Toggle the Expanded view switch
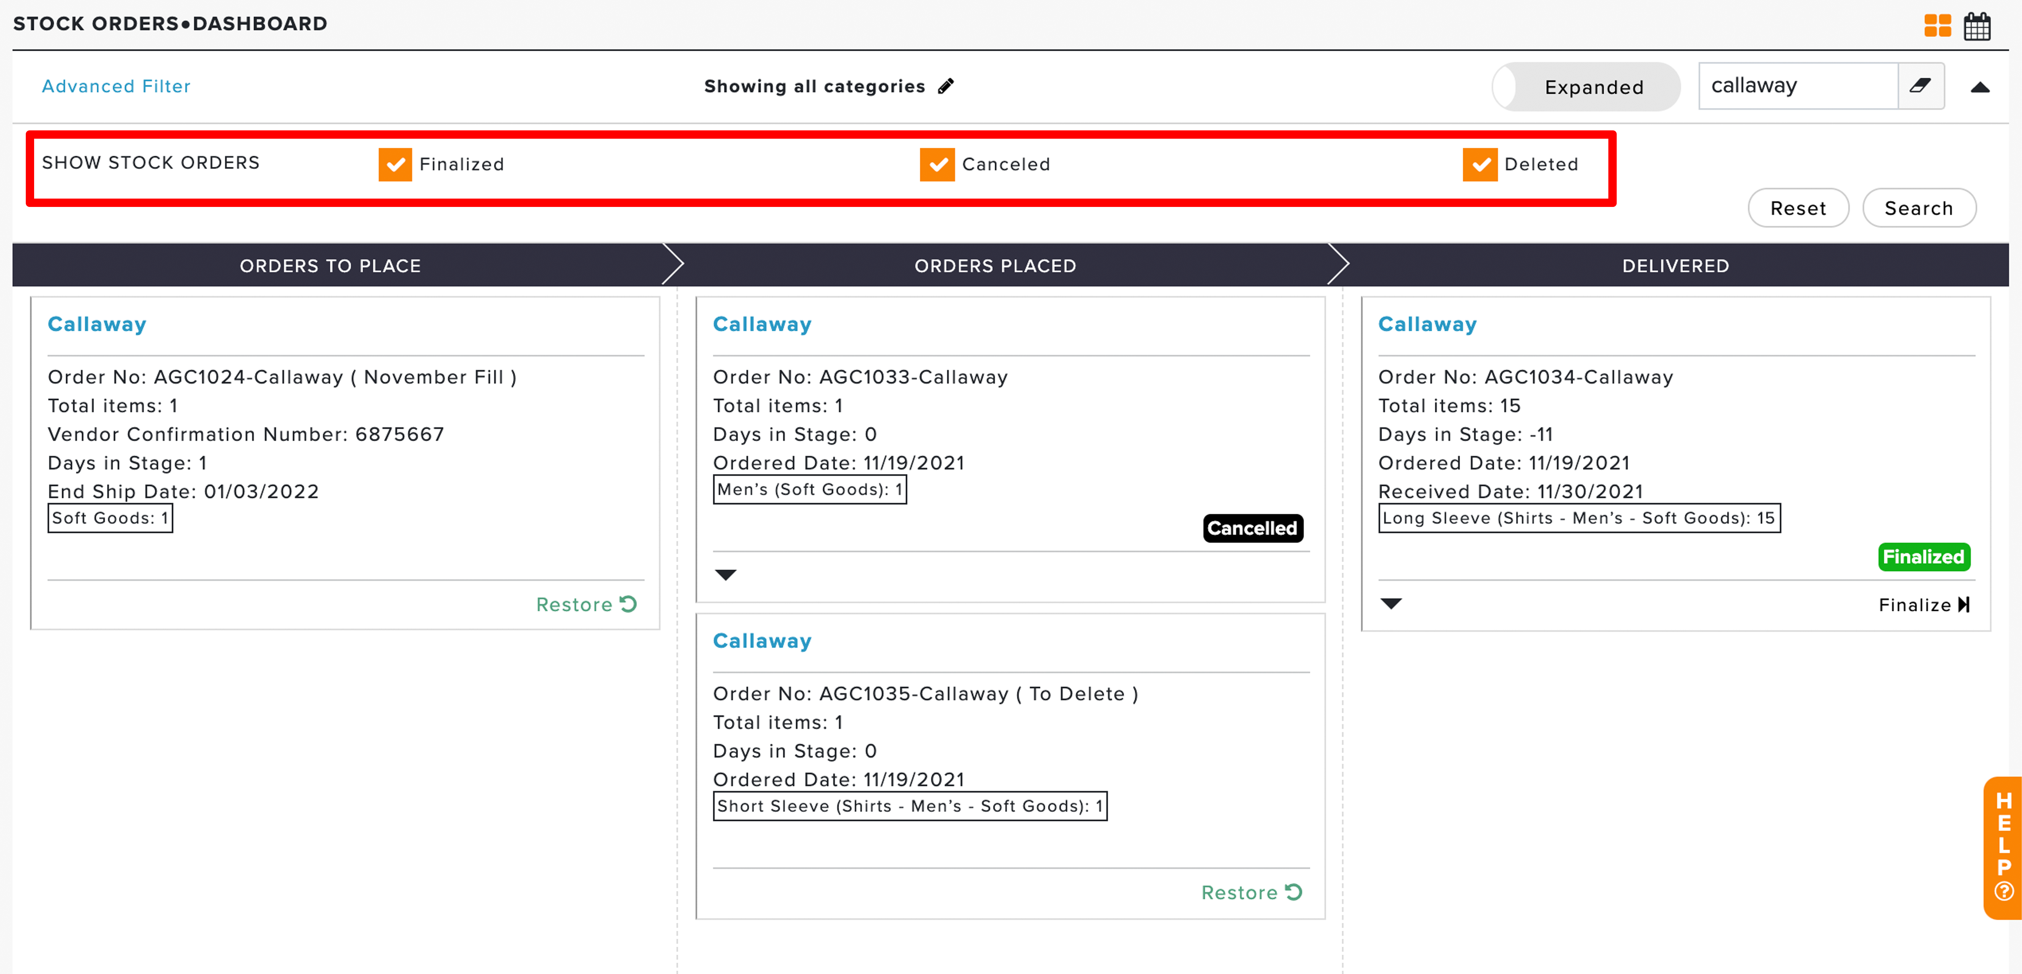Image resolution: width=2022 pixels, height=974 pixels. pos(1586,87)
